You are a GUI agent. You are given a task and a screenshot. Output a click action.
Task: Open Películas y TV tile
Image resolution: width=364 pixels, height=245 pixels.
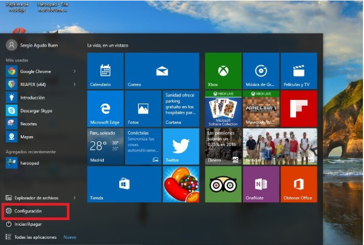click(x=299, y=71)
